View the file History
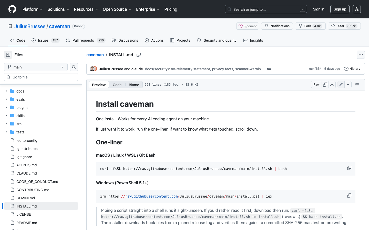 pos(352,69)
